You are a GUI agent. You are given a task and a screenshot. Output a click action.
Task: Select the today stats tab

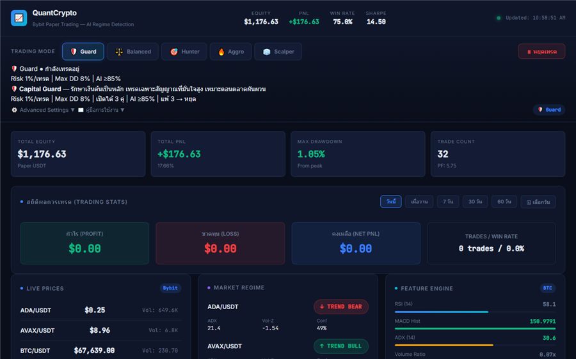tap(390, 202)
